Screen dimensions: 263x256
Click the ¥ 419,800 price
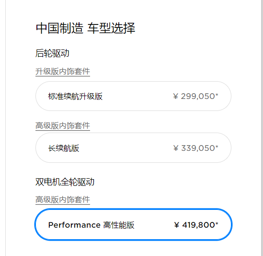(196, 225)
